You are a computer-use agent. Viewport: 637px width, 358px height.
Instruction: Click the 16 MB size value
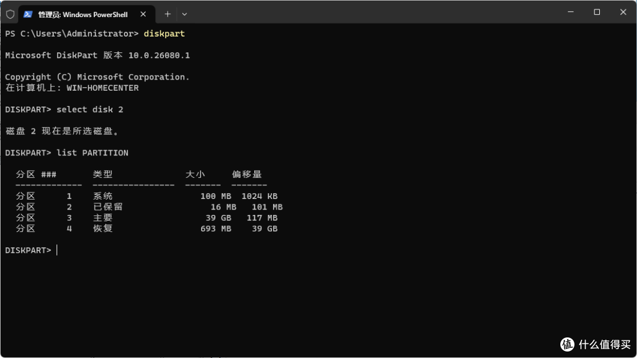[x=224, y=207]
